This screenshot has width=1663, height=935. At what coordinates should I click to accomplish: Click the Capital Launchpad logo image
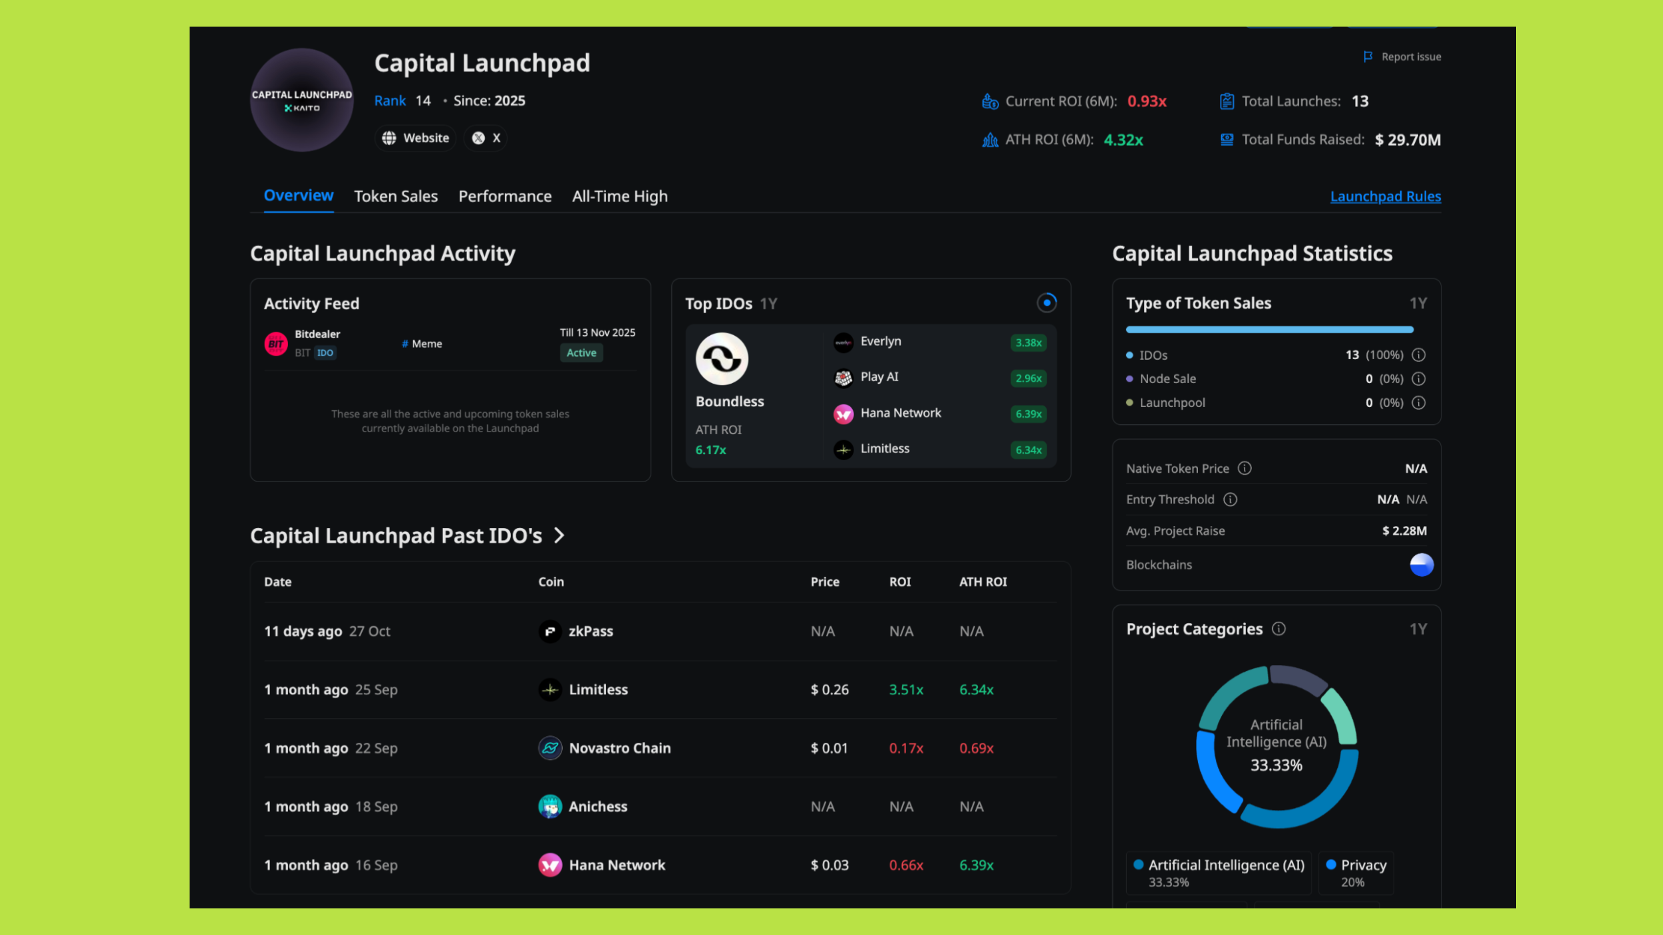301,101
